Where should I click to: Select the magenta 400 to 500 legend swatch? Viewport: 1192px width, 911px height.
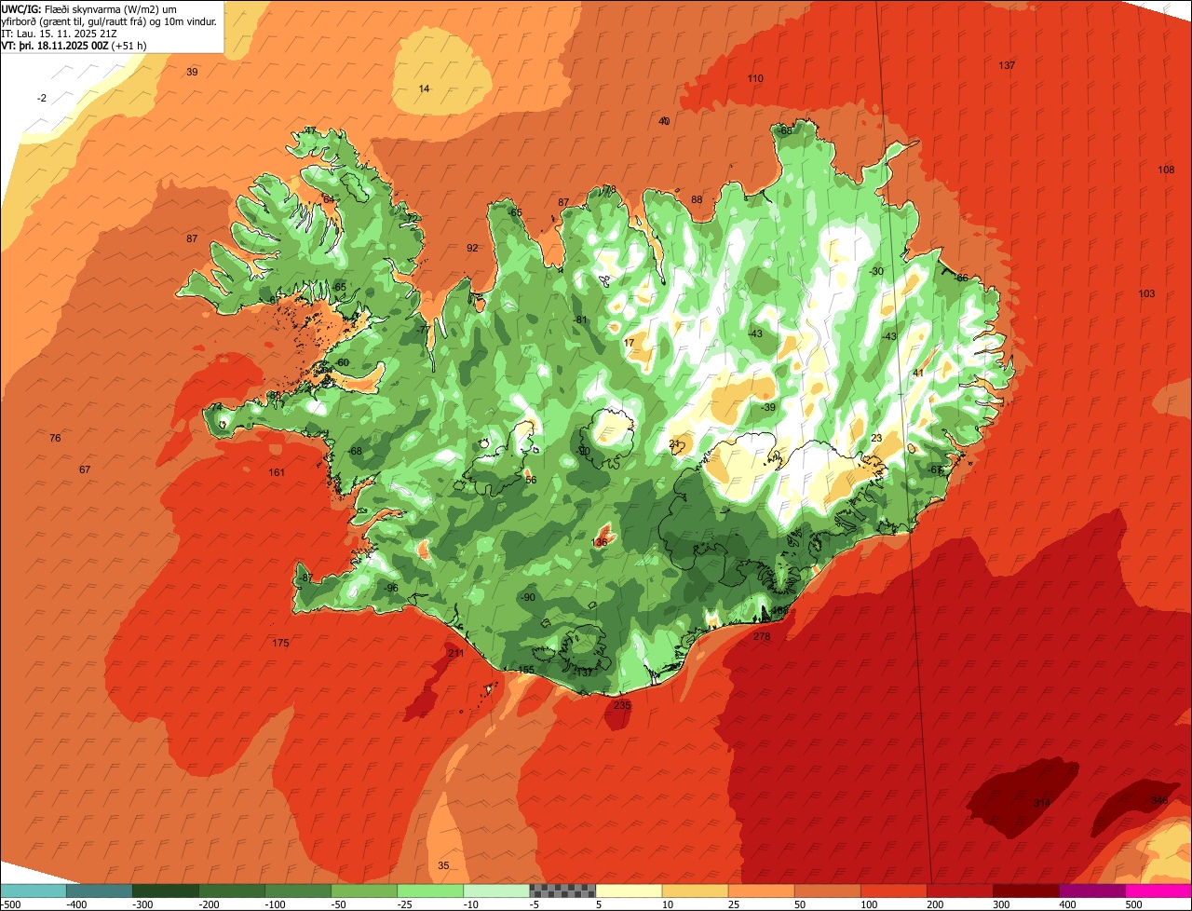[x=1092, y=891]
